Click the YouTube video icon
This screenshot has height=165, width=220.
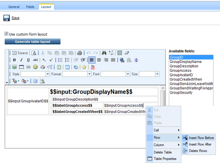(x=93, y=67)
